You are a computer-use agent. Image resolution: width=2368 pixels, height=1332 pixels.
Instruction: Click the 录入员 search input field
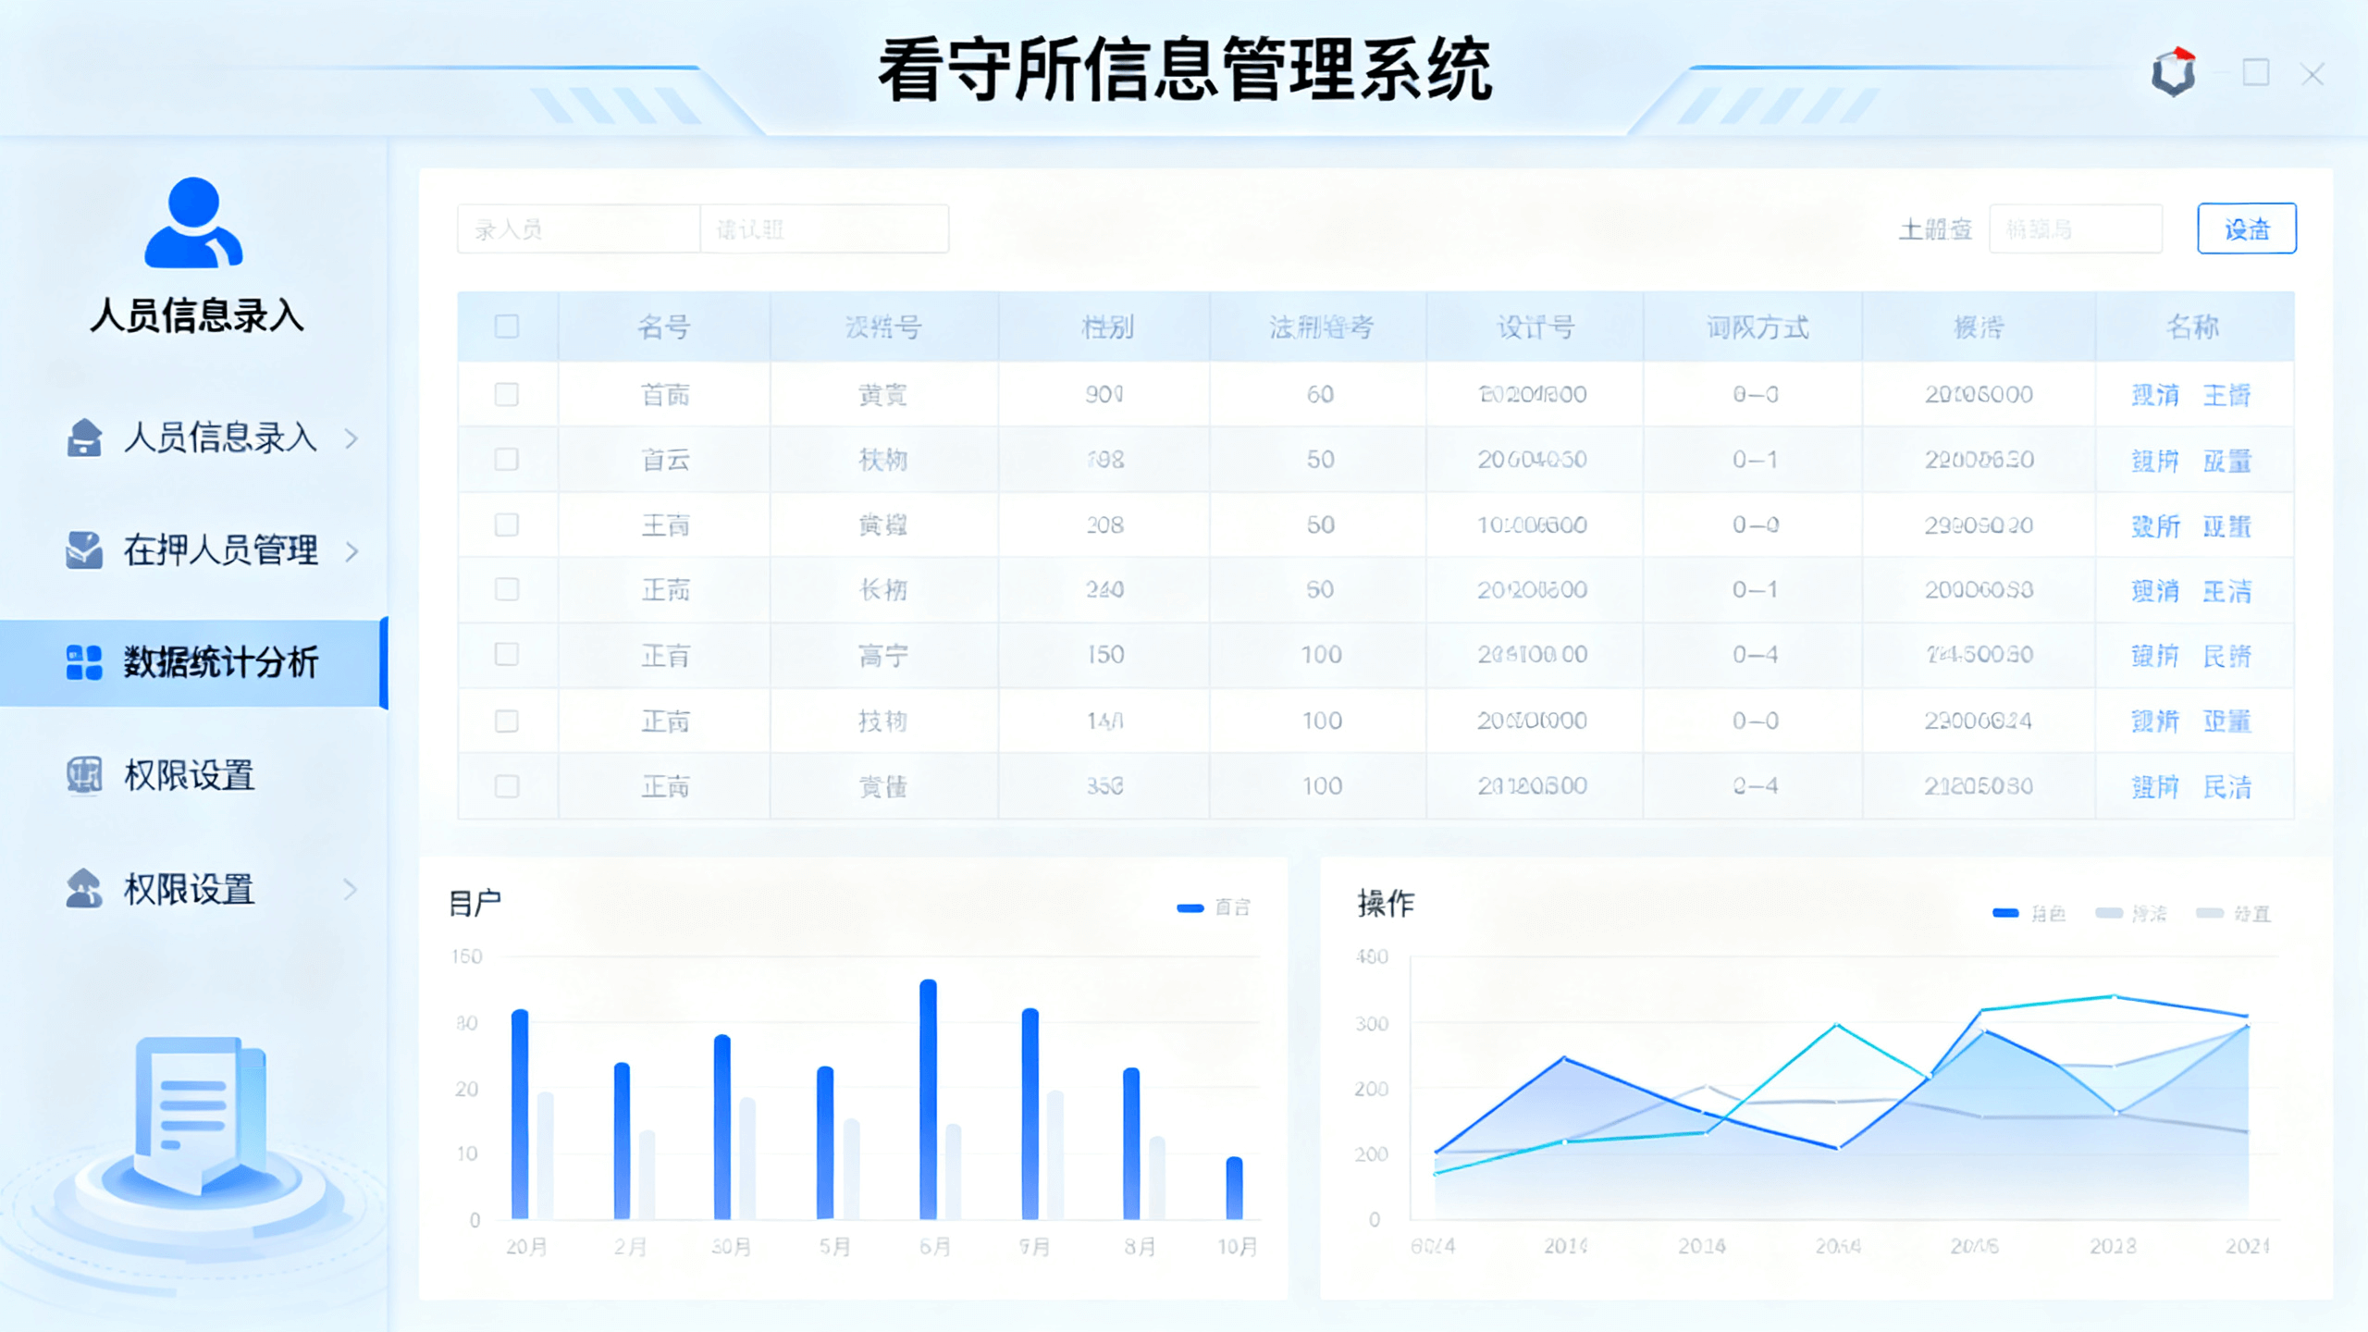578,228
